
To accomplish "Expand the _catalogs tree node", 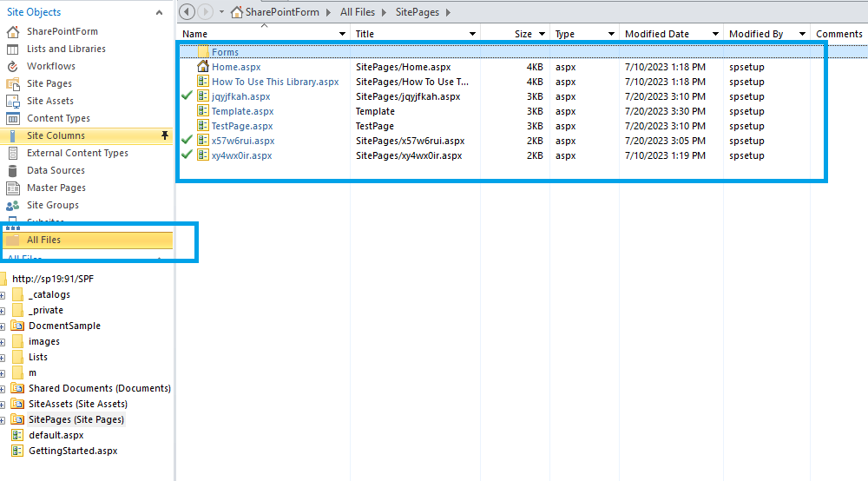I will pos(3,295).
